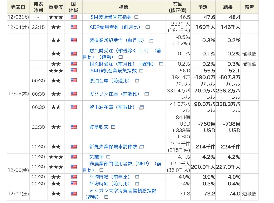The width and height of the screenshot is (274, 203).
Task: Click three-star rating in ISM非製造業景気指数 row
Action: tap(56, 71)
